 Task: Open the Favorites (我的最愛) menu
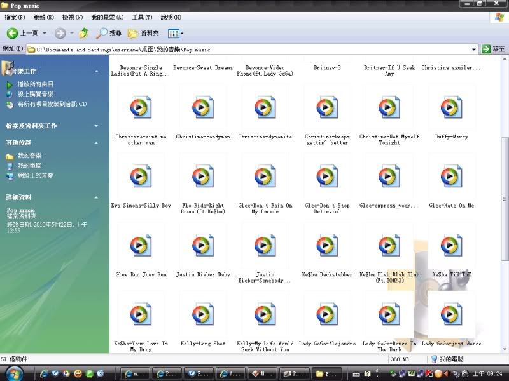[x=107, y=17]
